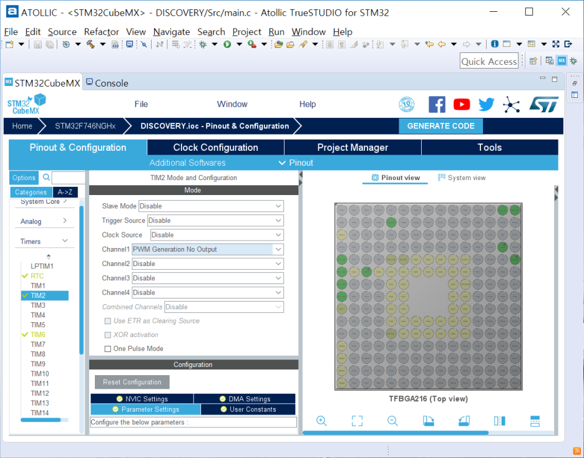Zoom in on pinout view
Viewport: 584px width, 458px height.
321,421
